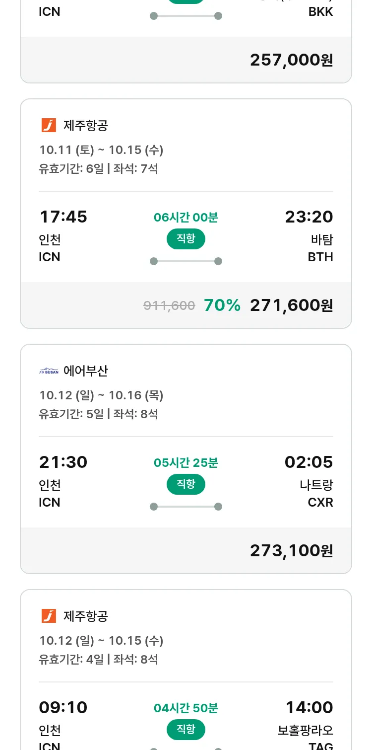Image resolution: width=372 pixels, height=750 pixels.
Task: Open 제주항공 airline name on Batam card
Action: coord(86,126)
